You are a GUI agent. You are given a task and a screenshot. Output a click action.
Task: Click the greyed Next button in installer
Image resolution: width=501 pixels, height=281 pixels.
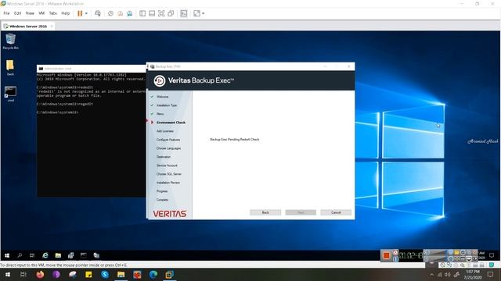click(x=301, y=212)
